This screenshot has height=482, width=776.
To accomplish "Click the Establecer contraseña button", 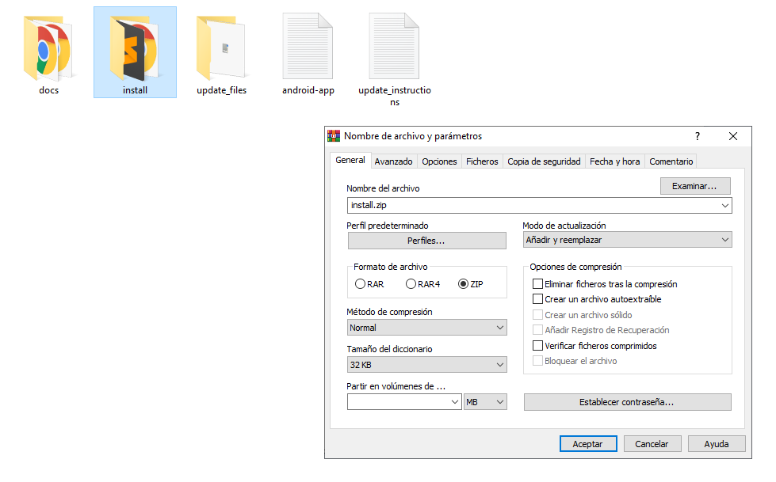I will coord(627,402).
